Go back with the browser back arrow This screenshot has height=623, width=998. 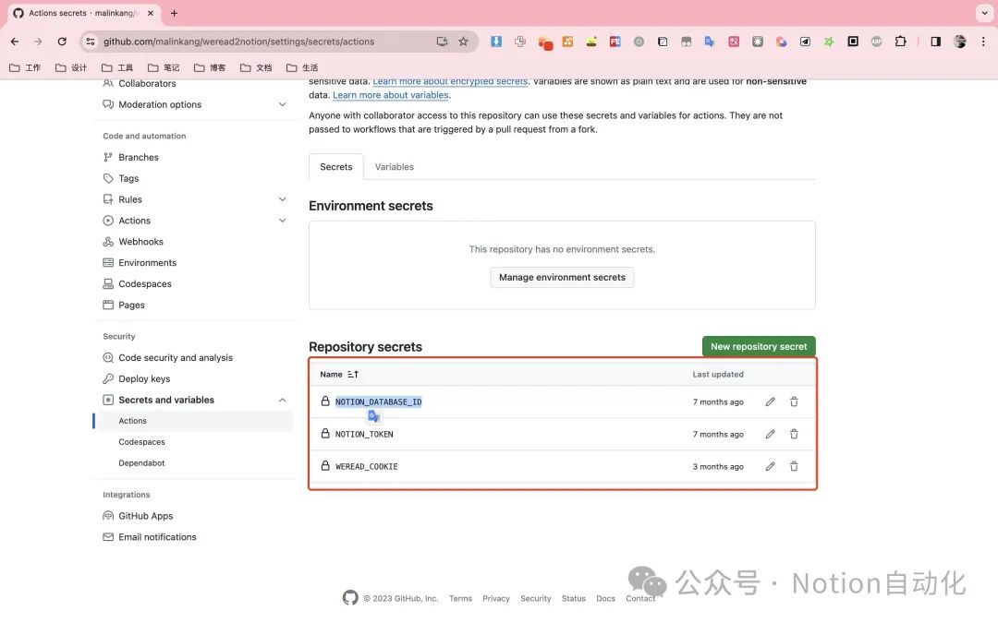pyautogui.click(x=15, y=42)
